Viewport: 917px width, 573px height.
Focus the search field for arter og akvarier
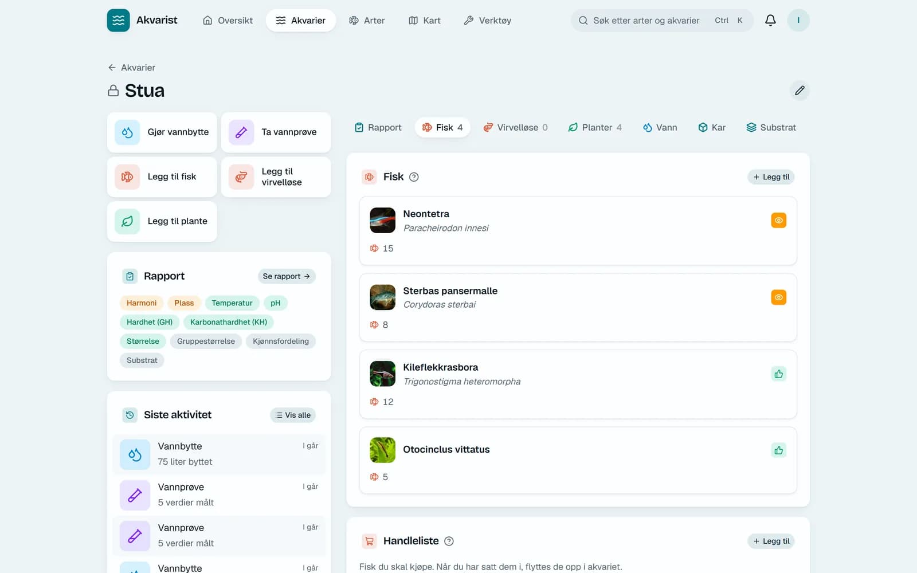click(662, 21)
